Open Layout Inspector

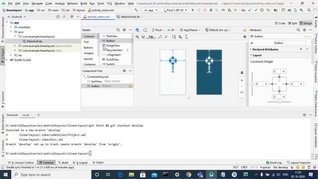pos(299,163)
